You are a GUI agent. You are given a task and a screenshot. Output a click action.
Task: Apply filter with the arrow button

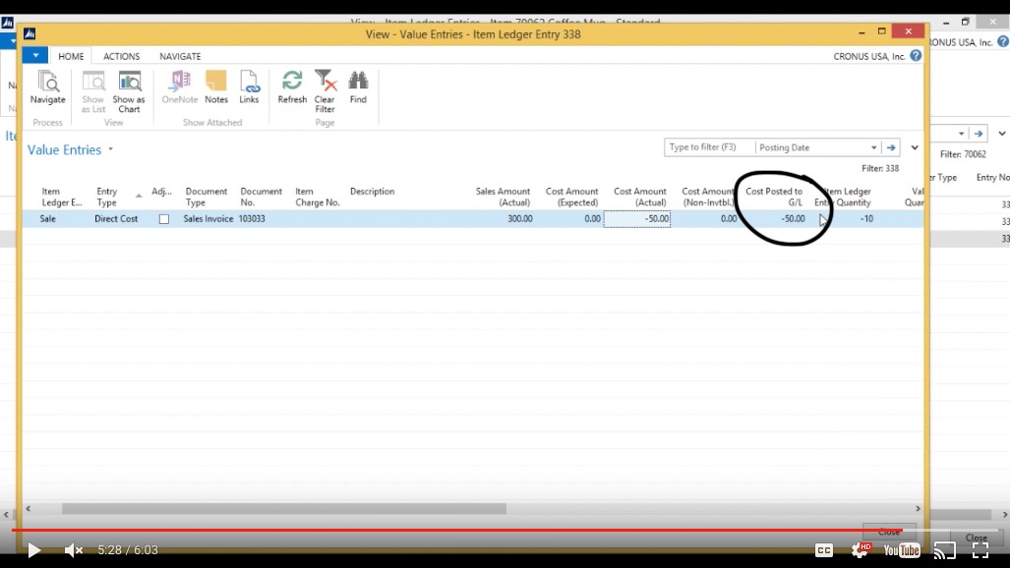coord(891,147)
